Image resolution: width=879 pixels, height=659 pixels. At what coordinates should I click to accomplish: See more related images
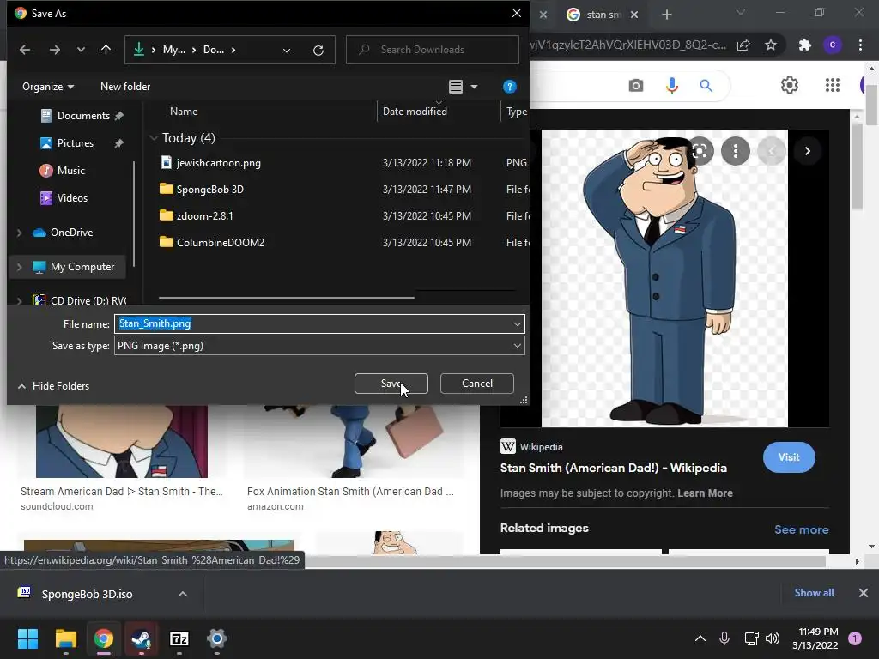pos(801,529)
